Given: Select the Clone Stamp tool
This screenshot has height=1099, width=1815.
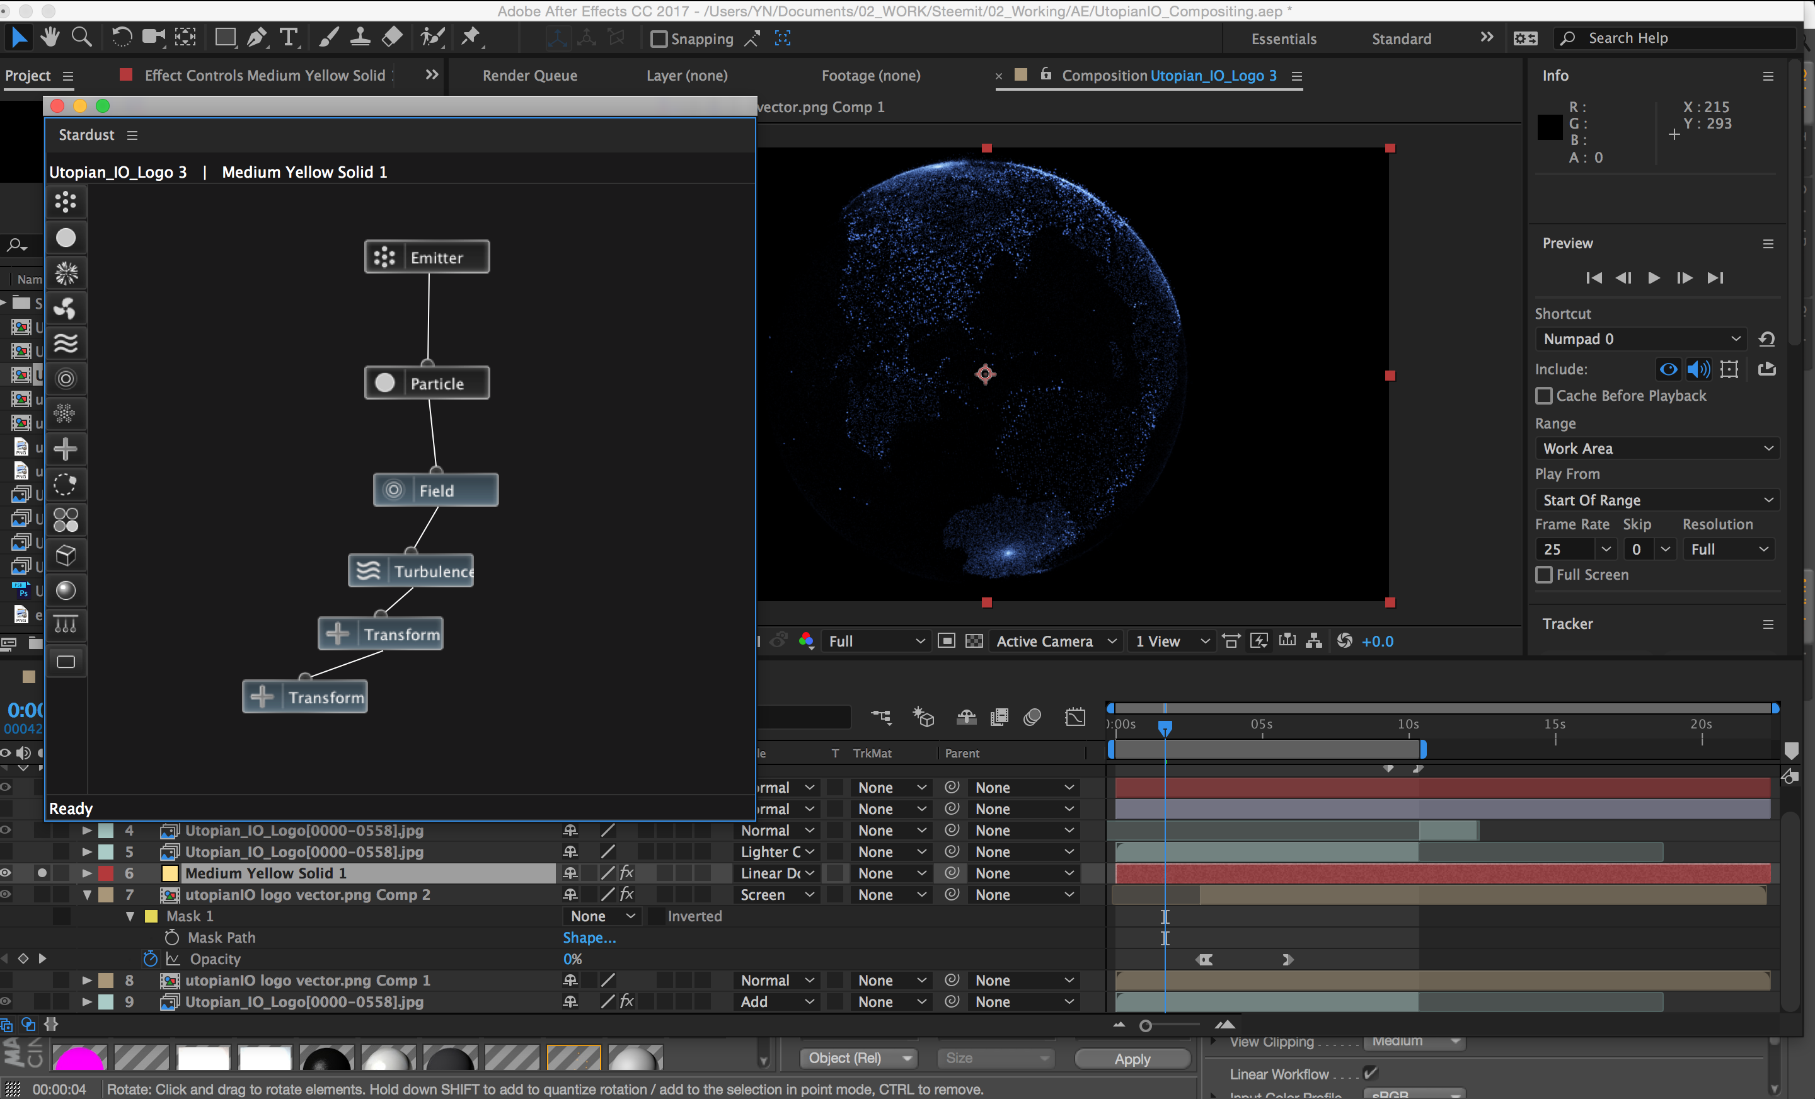Looking at the screenshot, I should 360,37.
